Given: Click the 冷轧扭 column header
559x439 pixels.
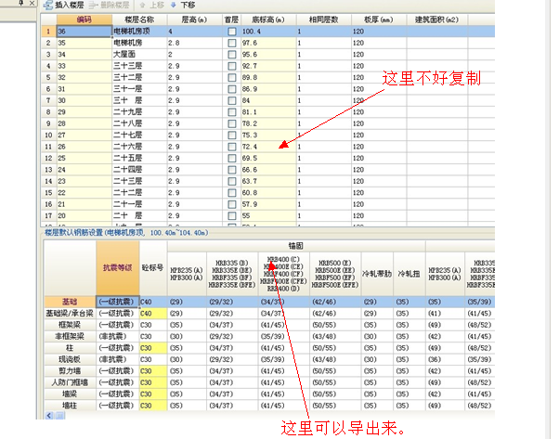Looking at the screenshot, I should click(x=409, y=274).
